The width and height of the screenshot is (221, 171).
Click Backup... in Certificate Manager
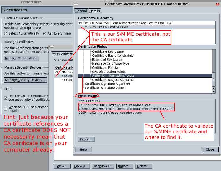click(81, 166)
